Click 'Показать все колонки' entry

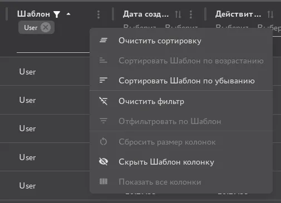click(181, 182)
